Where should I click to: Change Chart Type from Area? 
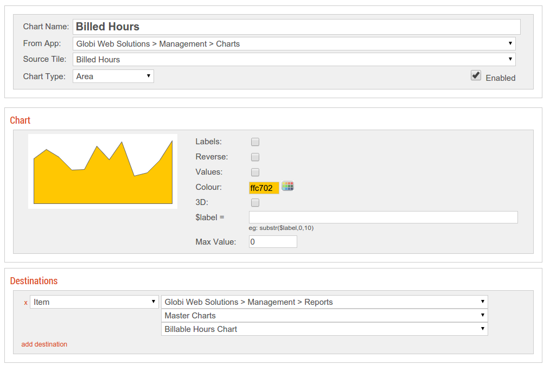(113, 76)
